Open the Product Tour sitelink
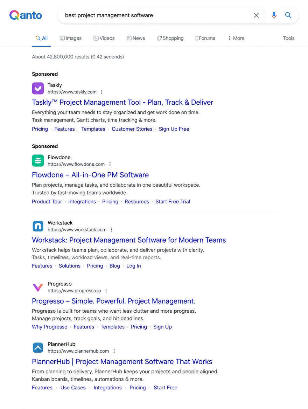 pos(47,202)
